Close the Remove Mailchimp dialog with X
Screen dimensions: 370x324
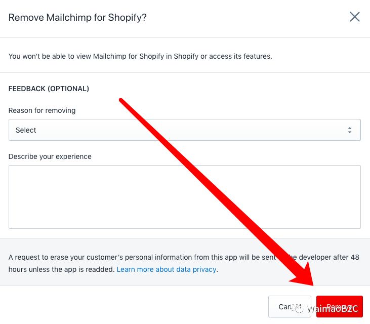[x=355, y=17]
